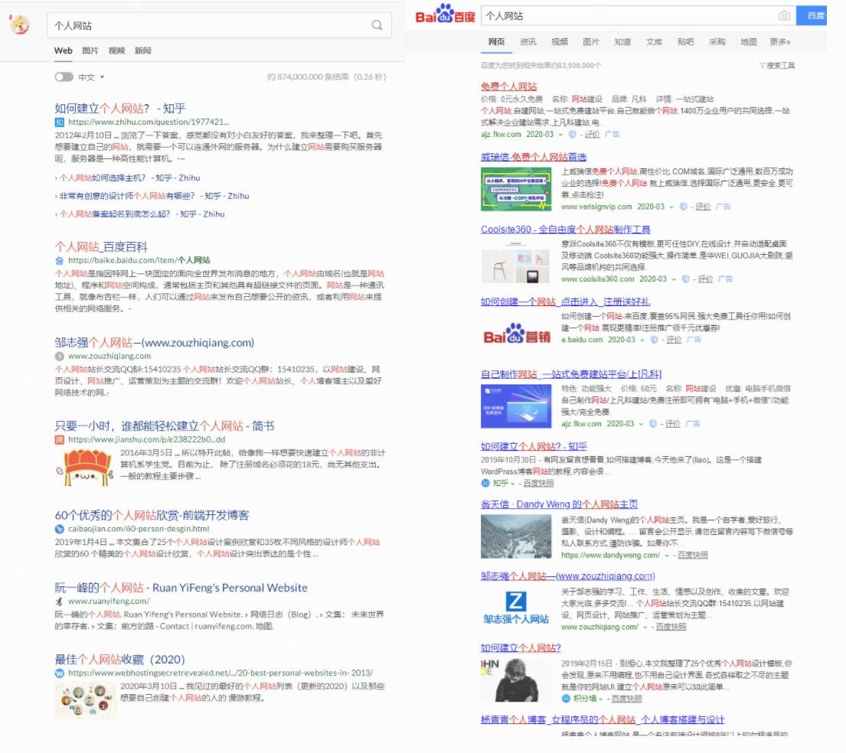
Task: Click the funnel icon for 搜索工具
Action: [x=762, y=66]
